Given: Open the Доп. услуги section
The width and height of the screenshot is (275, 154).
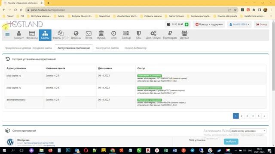Looking at the screenshot, I should point(153,35).
